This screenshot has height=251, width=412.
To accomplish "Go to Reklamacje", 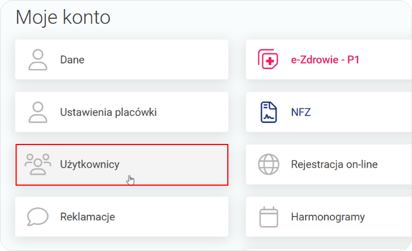I will [88, 216].
